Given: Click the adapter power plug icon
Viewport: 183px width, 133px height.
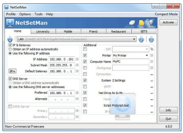Looking at the screenshot, I should point(151,39).
